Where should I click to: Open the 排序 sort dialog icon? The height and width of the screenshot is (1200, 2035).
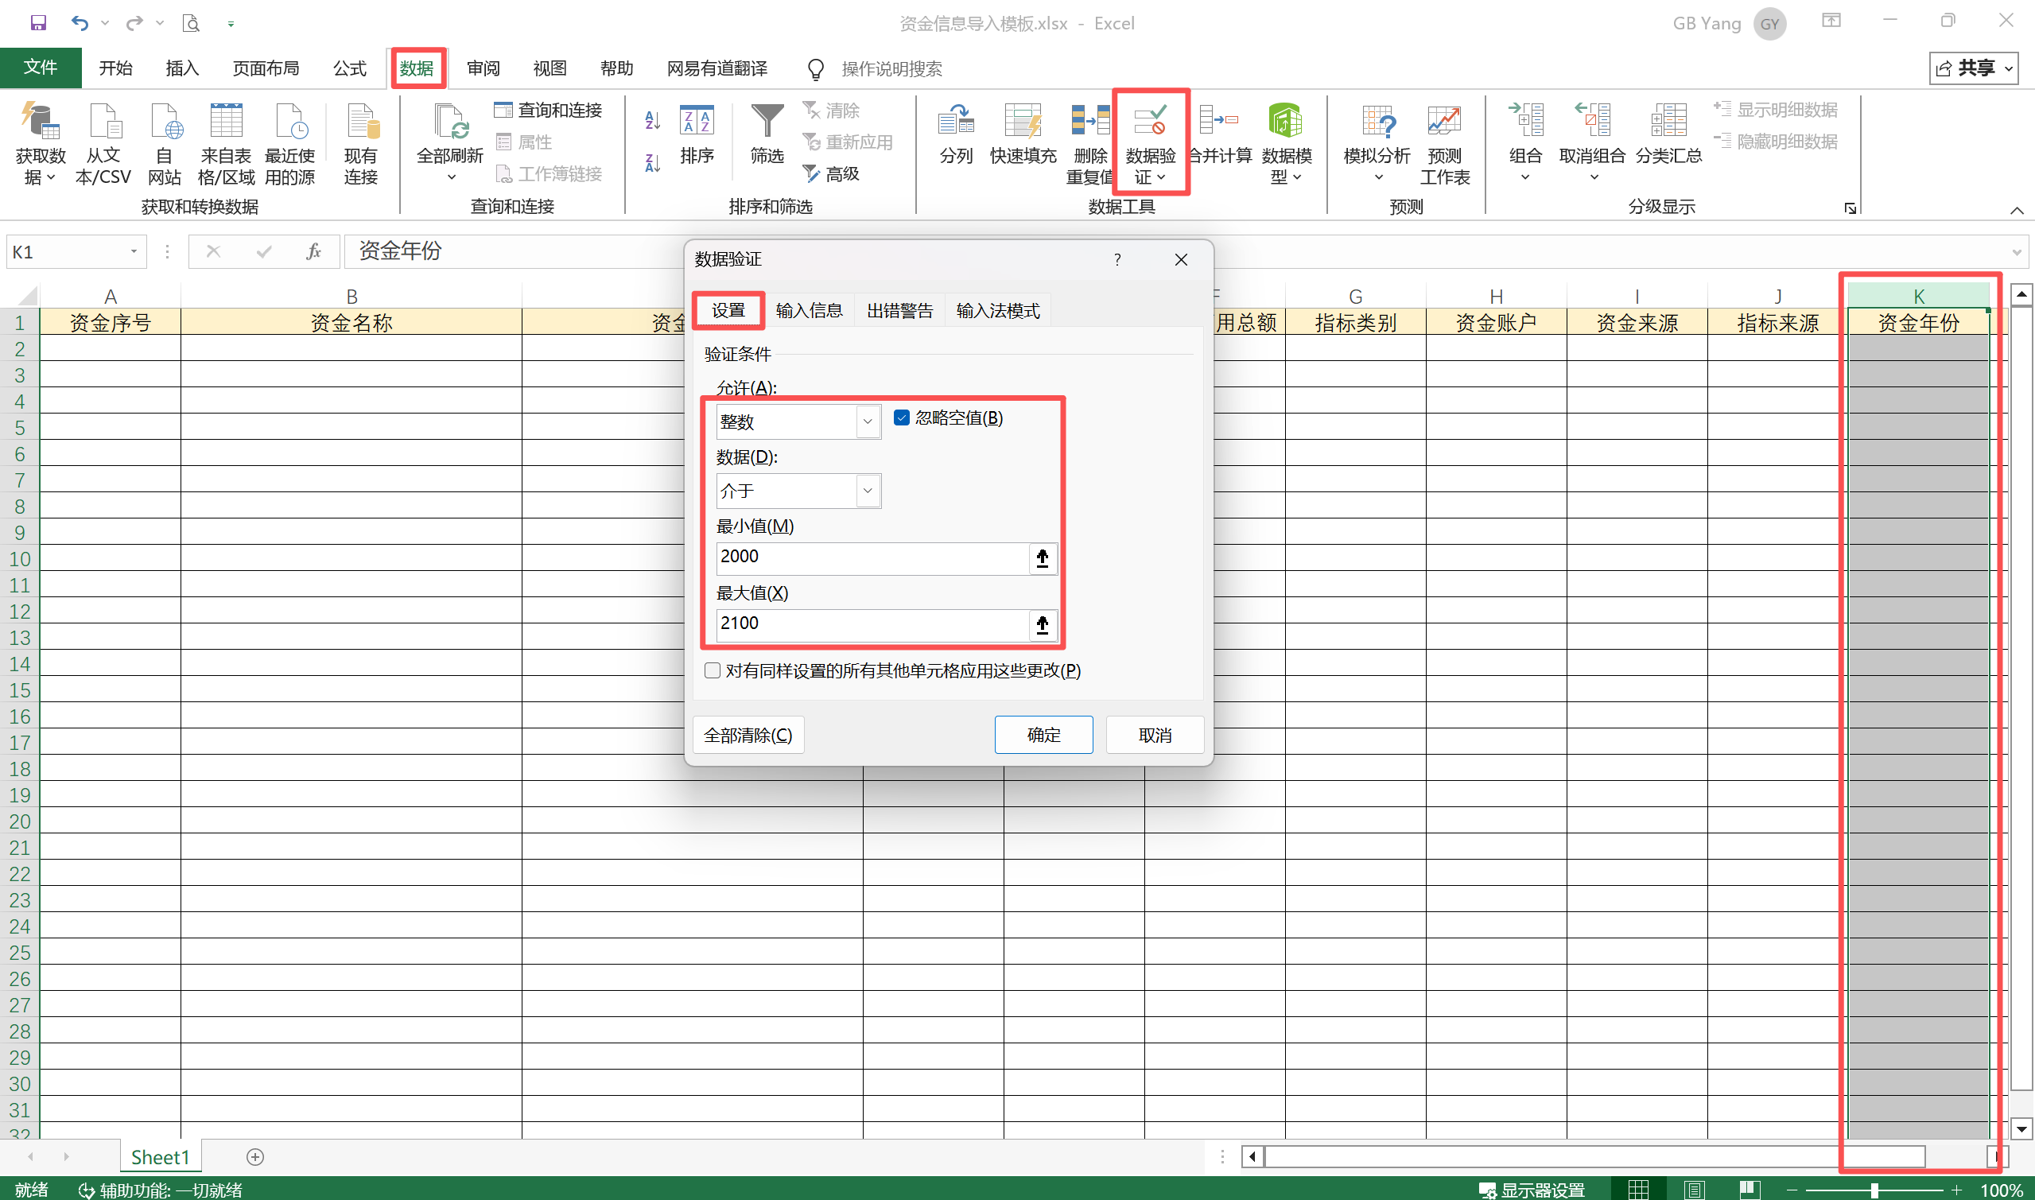696,134
